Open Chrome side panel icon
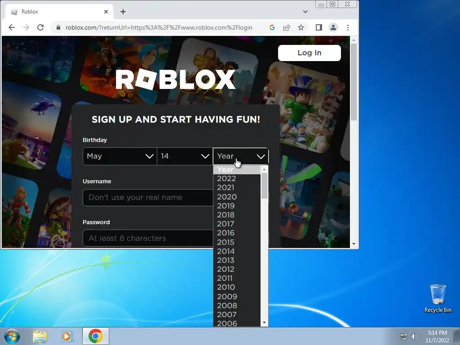Screen dimensions: 460x345 coord(319,27)
